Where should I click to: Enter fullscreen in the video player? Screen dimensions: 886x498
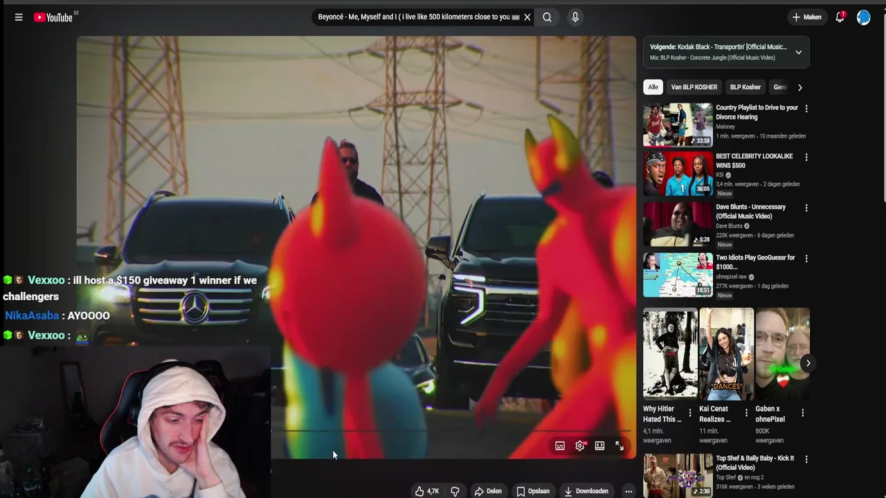pos(620,446)
